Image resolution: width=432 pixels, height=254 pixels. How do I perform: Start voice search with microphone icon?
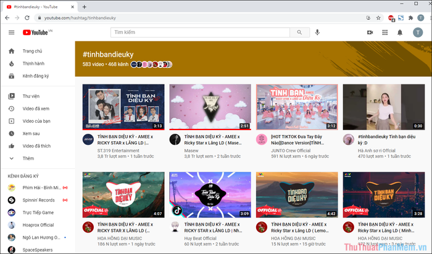[x=317, y=32]
